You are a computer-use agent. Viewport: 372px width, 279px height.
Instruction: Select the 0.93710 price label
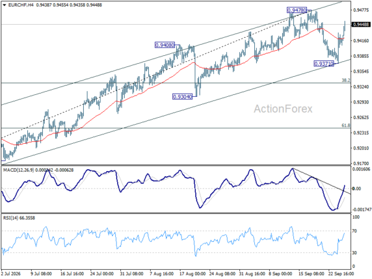click(x=324, y=64)
